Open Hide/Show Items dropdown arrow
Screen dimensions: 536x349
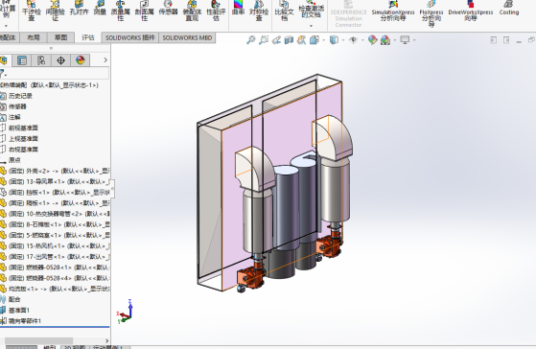click(362, 40)
